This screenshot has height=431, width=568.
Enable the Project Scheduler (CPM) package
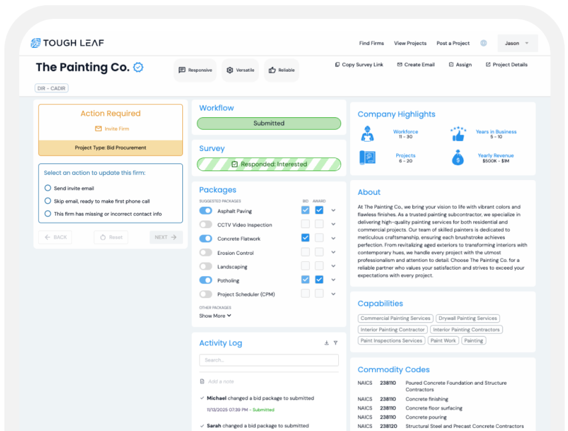206,294
